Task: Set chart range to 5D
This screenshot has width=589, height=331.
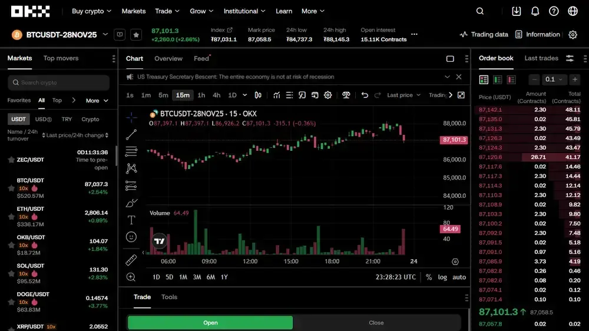Action: 170,277
